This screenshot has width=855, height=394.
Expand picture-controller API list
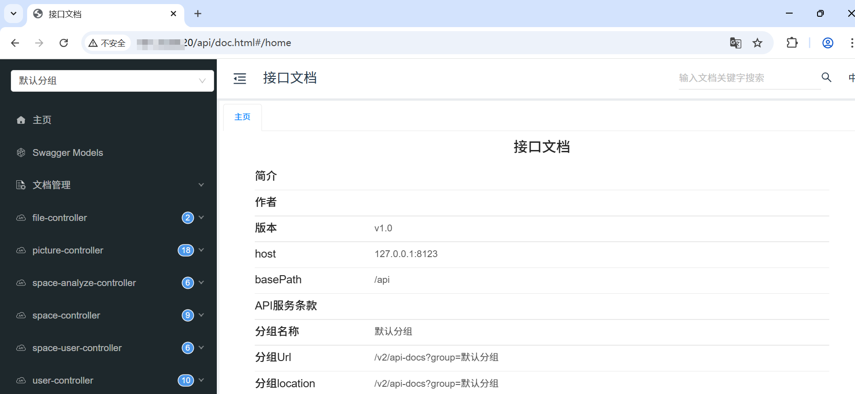tap(201, 250)
